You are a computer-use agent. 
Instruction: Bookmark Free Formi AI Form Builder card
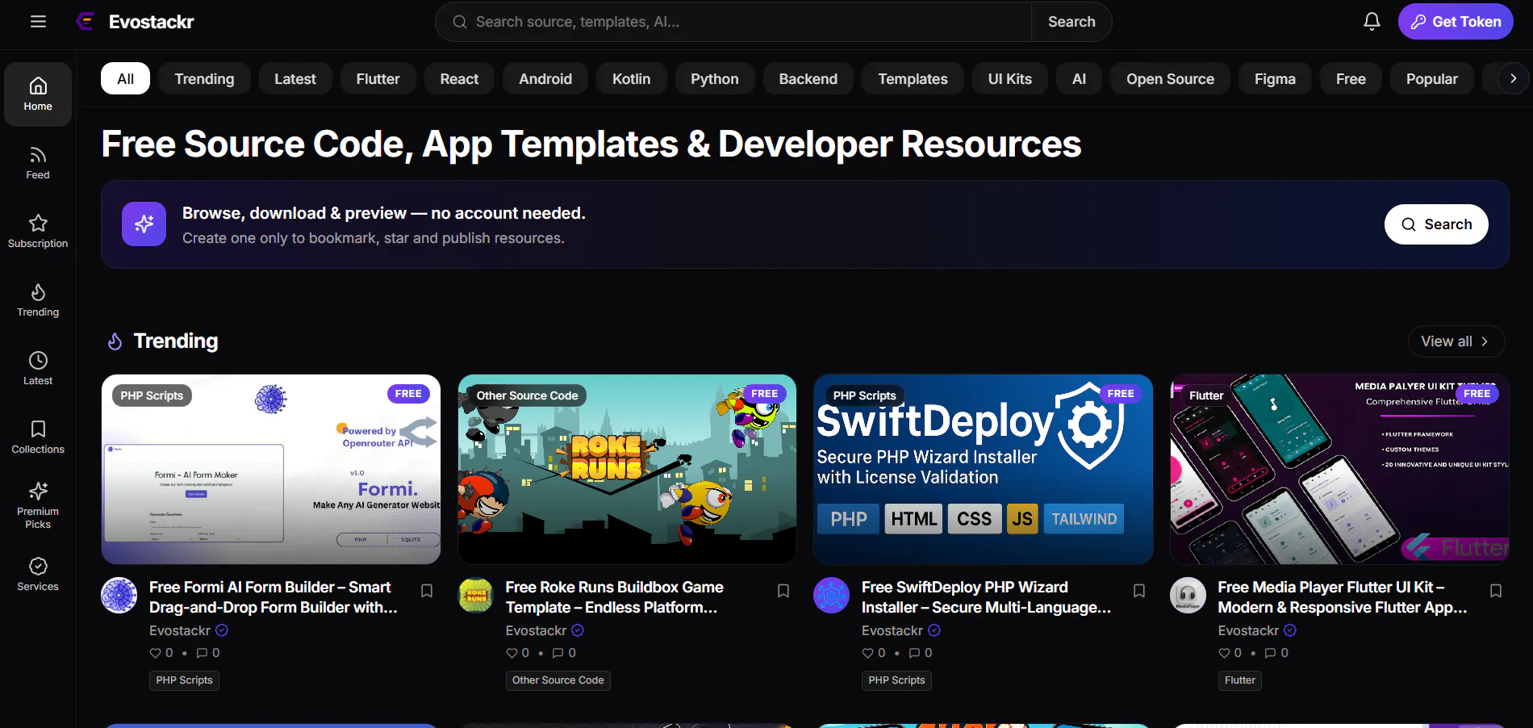tap(427, 591)
